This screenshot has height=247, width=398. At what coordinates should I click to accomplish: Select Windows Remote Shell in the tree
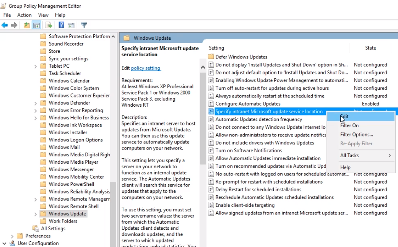(74, 206)
